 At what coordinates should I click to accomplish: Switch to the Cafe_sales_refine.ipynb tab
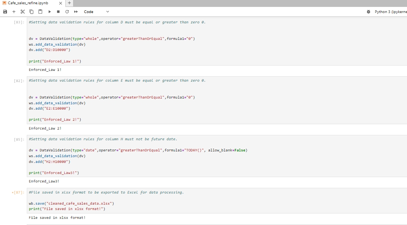click(x=28, y=3)
